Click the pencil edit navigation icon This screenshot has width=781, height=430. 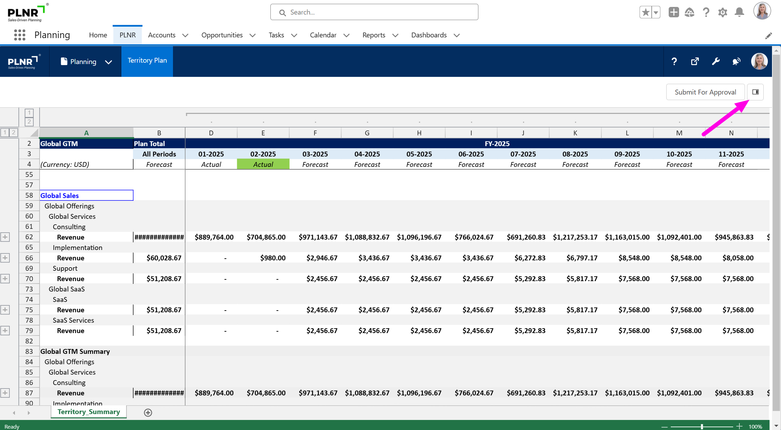click(x=768, y=36)
